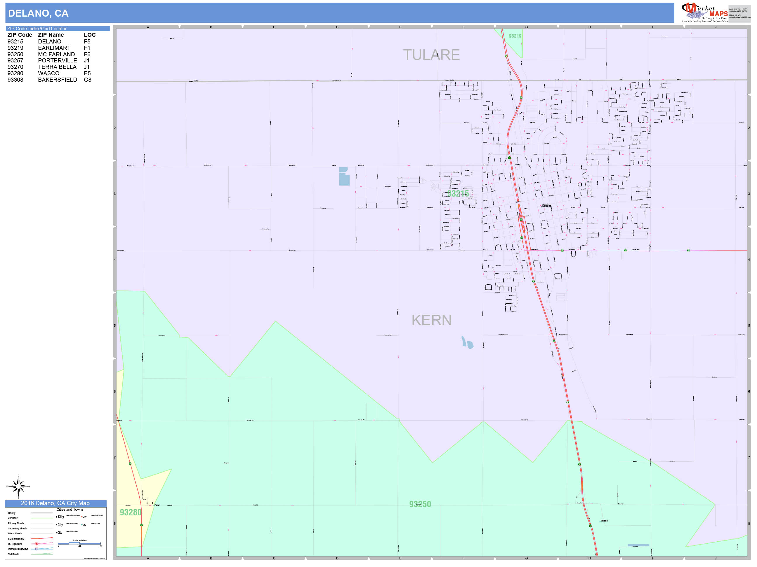Viewport: 757px width, 567px height.
Task: Click the County gray line symbol in legend
Action: coord(42,513)
